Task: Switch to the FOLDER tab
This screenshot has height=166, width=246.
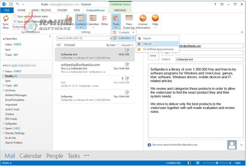Action: 62,10
